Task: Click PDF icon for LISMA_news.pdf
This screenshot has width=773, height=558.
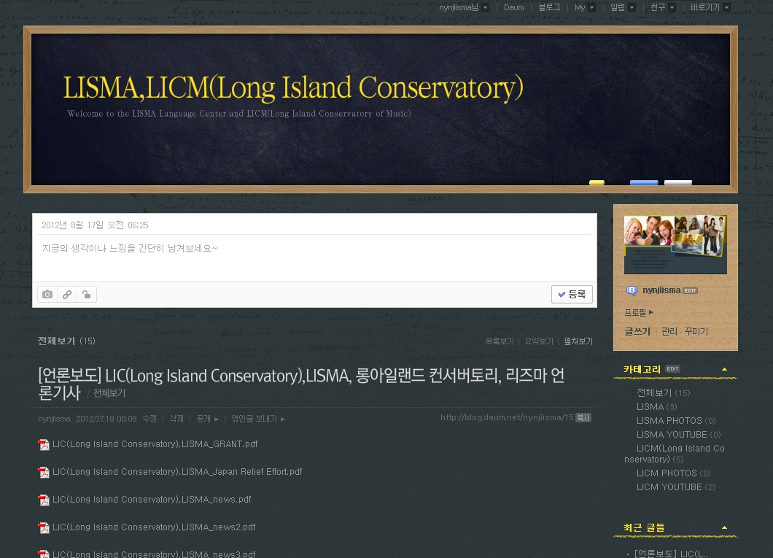Action: 44,500
